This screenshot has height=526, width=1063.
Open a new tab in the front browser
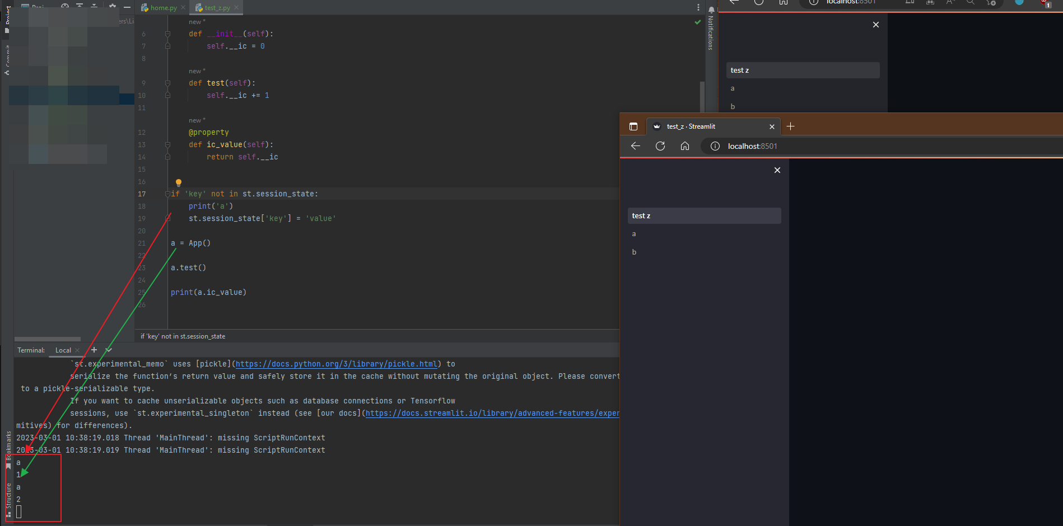pyautogui.click(x=790, y=126)
